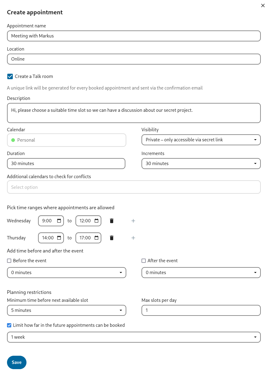Open the Visibility dropdown
The height and width of the screenshot is (374, 269).
pyautogui.click(x=201, y=140)
